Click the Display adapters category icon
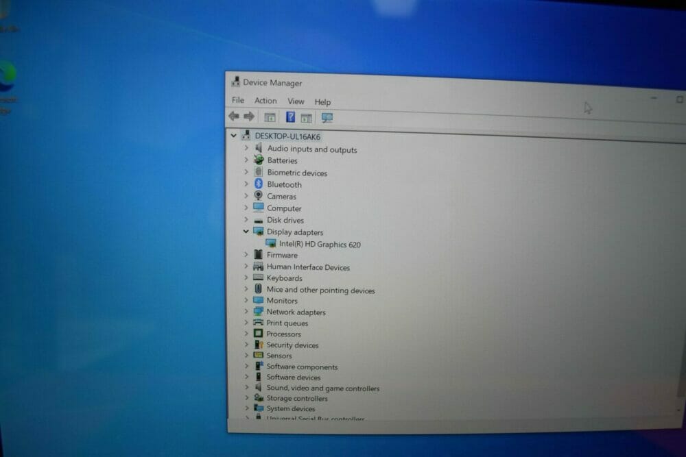 [x=259, y=231]
